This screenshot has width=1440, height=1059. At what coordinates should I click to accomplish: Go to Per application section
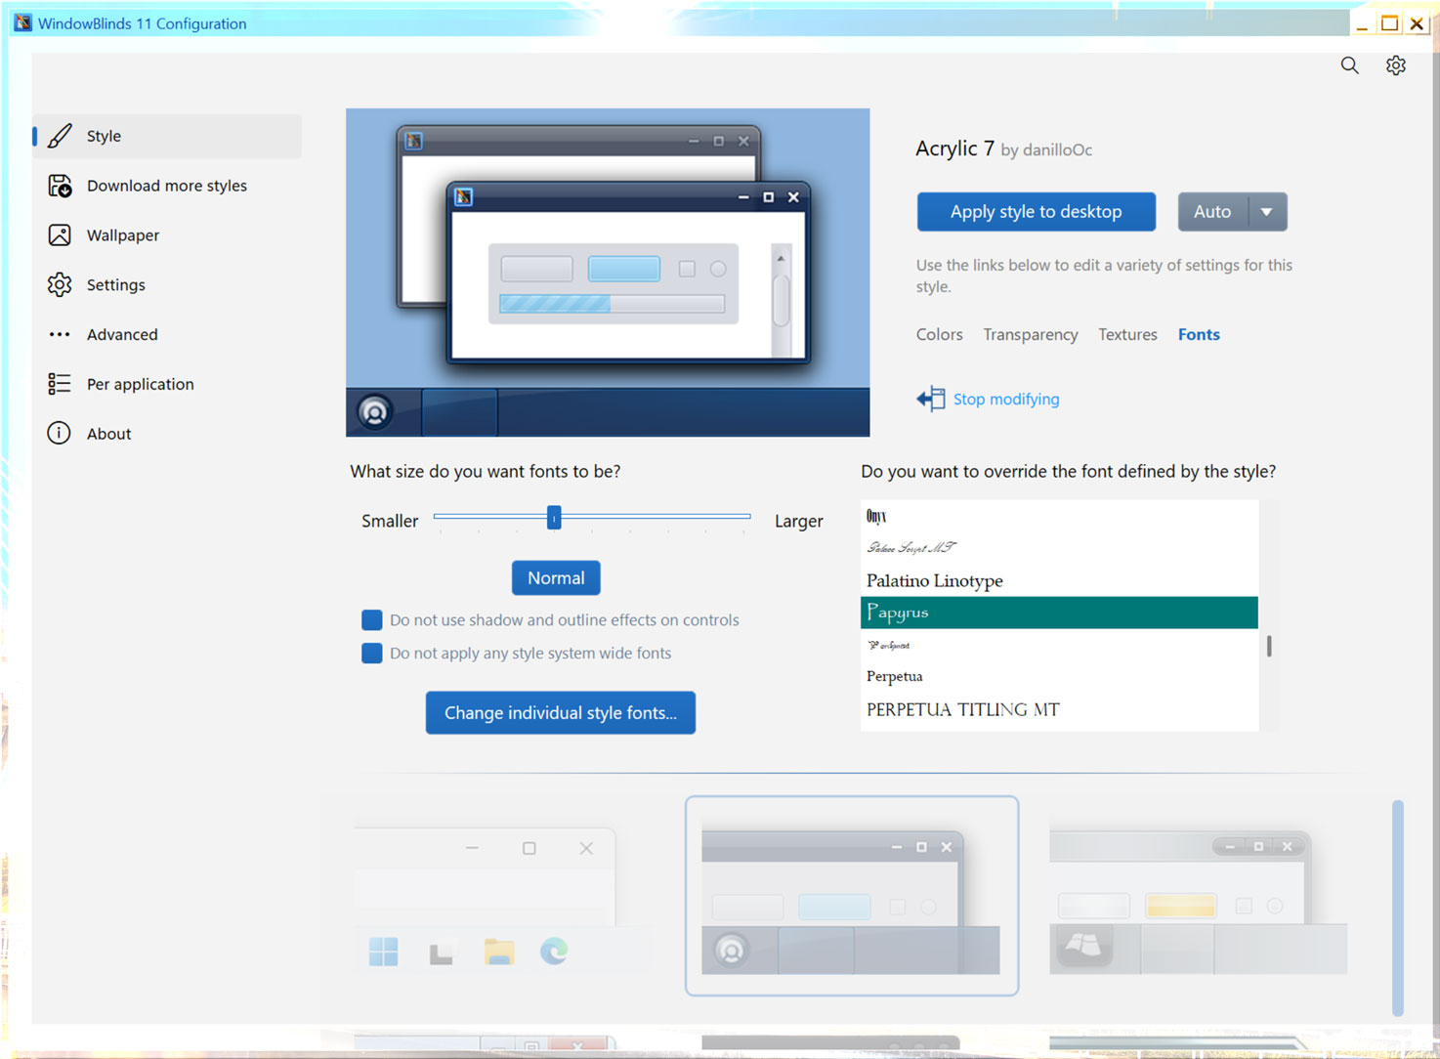(x=168, y=384)
